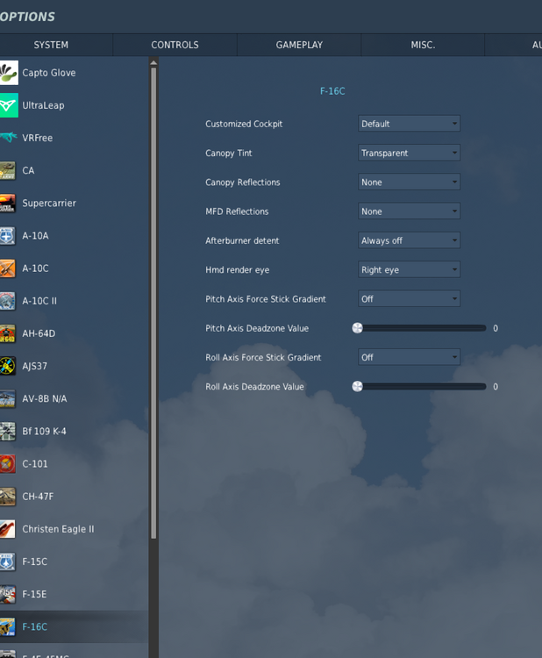Click the Pitch Axis Deadzone slider handle
The height and width of the screenshot is (658, 542).
tap(358, 328)
